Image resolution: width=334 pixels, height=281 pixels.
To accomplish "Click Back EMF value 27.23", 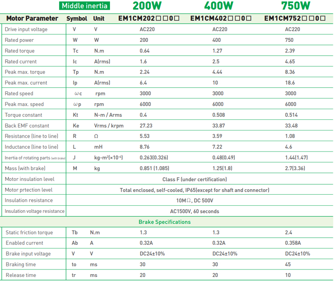I will point(146,126).
